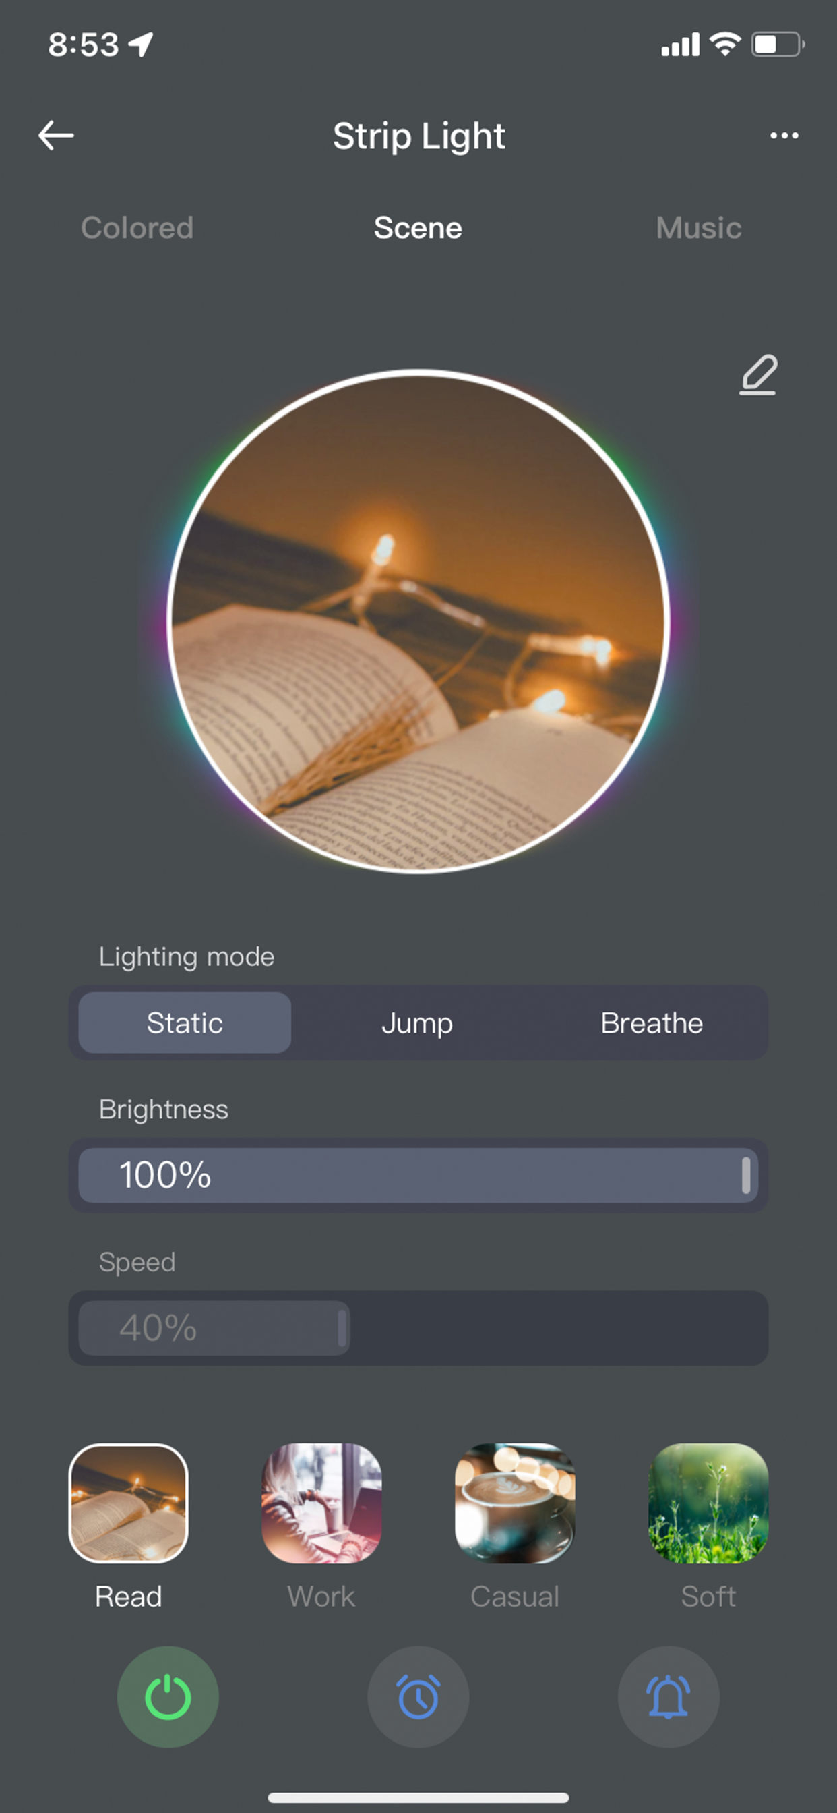Tap the battery indicator icon
The height and width of the screenshot is (1813, 837).
pos(778,45)
